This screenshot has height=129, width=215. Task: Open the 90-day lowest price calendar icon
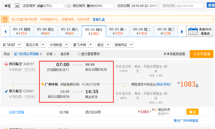[193, 31]
